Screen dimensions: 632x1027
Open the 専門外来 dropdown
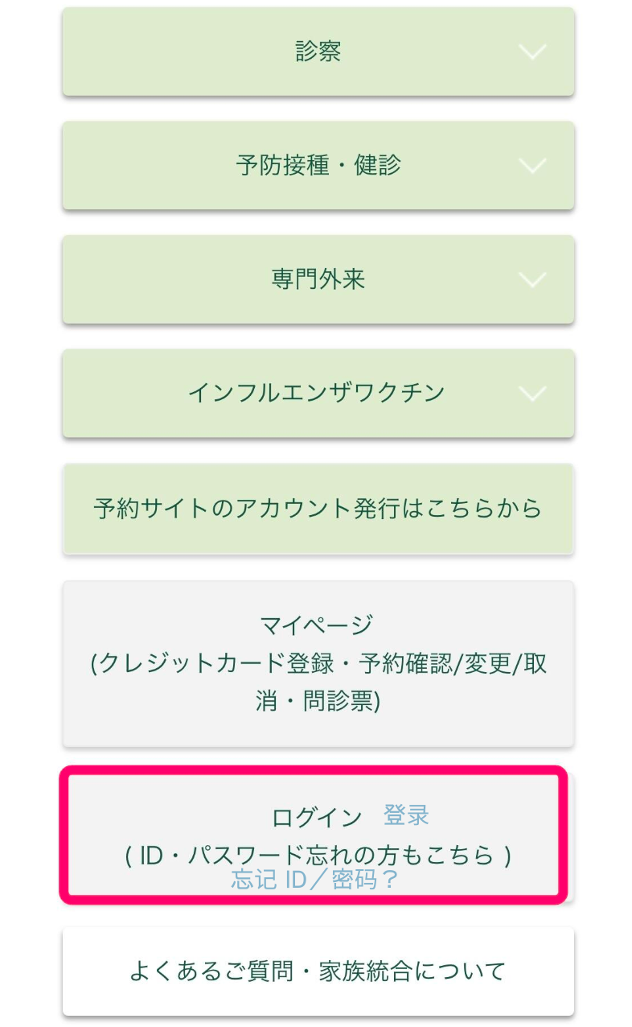[x=318, y=280]
